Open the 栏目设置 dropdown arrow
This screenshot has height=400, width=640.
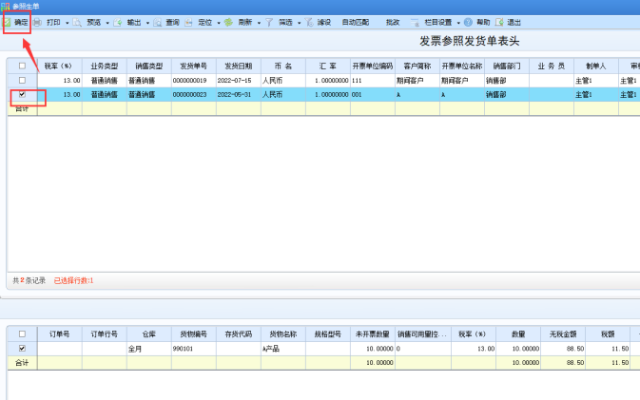pos(458,23)
